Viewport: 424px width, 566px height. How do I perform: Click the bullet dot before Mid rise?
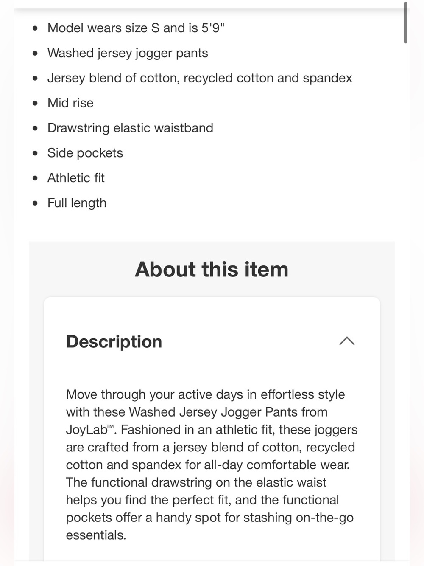click(x=35, y=103)
